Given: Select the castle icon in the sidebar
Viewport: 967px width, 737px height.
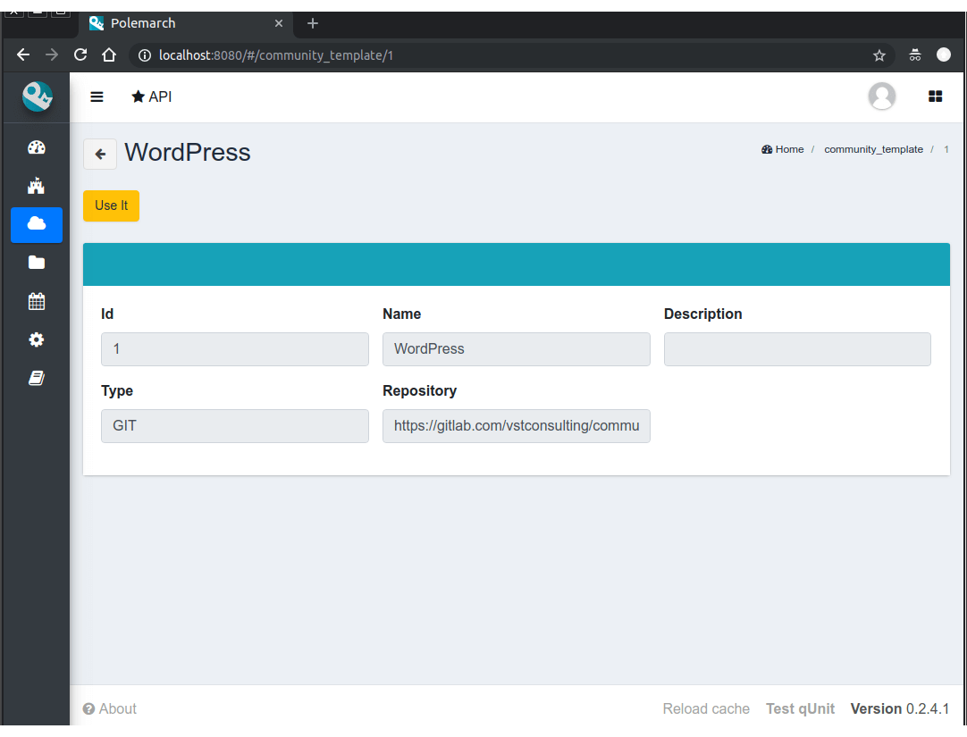Looking at the screenshot, I should (37, 186).
